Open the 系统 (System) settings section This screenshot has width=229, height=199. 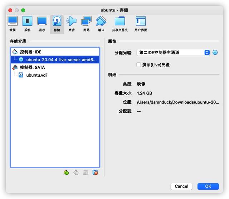tap(27, 24)
